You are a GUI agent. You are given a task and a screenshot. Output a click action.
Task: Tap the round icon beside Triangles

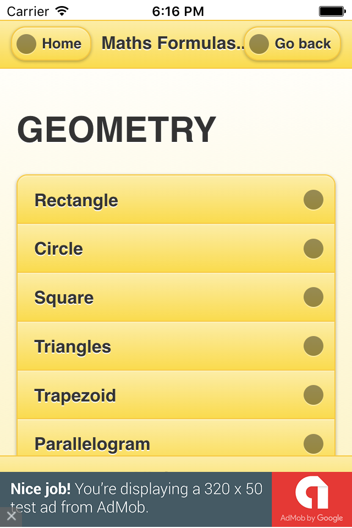click(313, 346)
